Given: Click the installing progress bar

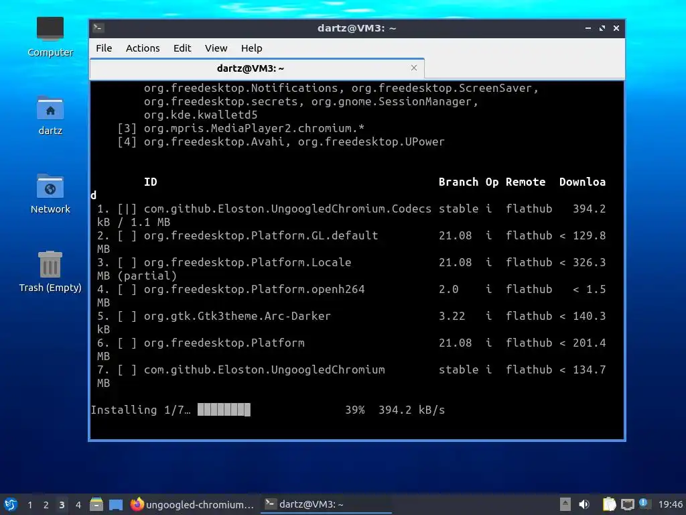Looking at the screenshot, I should [x=224, y=410].
